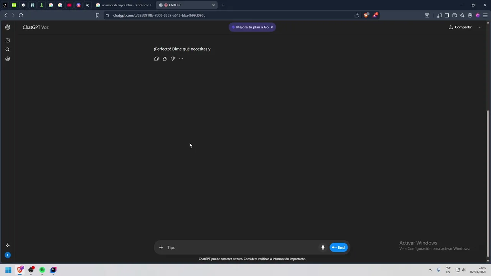
Task: Open Brave Wallet icon
Action: pyautogui.click(x=455, y=15)
